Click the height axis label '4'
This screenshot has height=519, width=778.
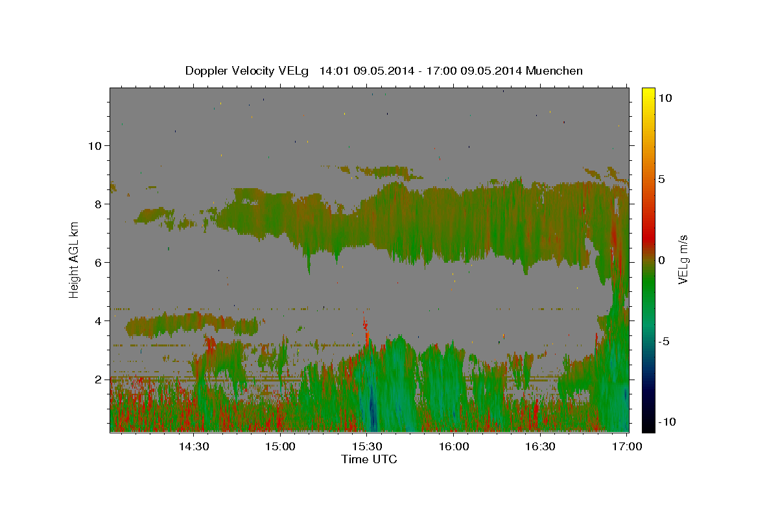pos(98,320)
